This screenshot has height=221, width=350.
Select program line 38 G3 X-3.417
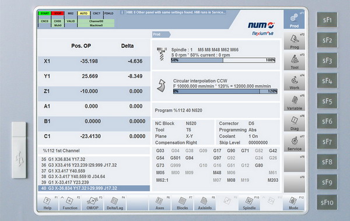point(73,177)
